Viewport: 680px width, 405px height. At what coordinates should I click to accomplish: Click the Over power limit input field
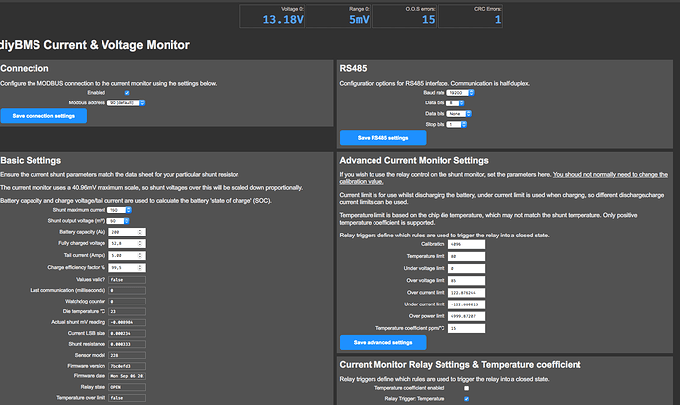(466, 316)
